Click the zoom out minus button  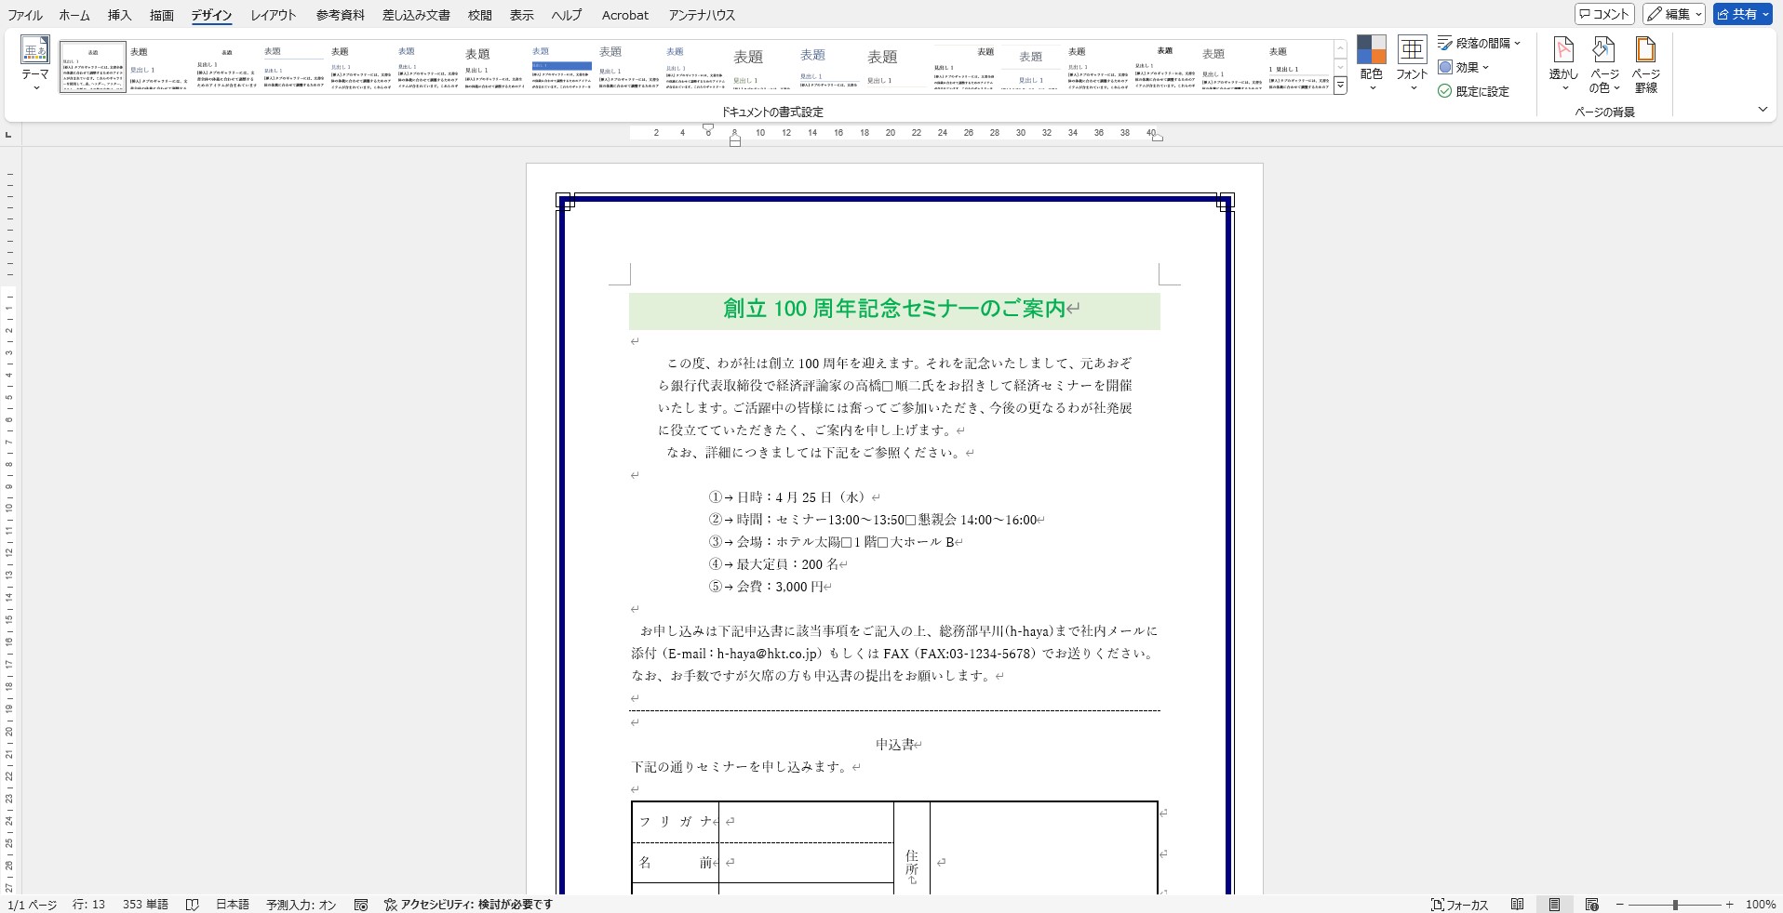[1620, 905]
